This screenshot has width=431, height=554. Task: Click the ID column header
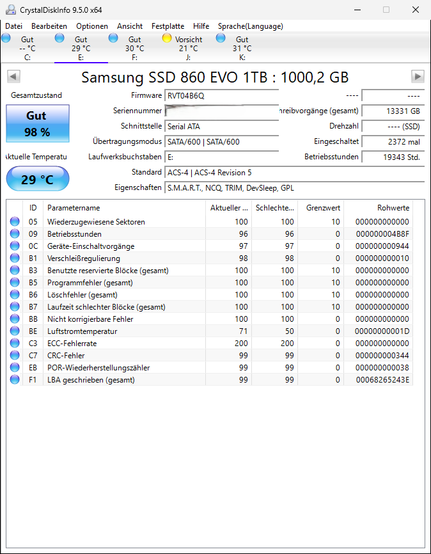33,208
